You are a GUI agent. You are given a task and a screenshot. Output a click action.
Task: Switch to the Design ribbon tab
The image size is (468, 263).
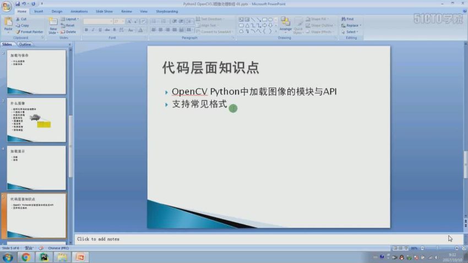[x=57, y=12]
